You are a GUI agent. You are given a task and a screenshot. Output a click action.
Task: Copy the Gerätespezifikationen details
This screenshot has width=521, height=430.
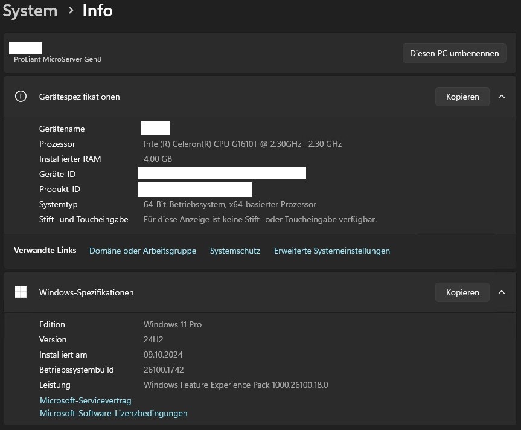click(x=462, y=97)
